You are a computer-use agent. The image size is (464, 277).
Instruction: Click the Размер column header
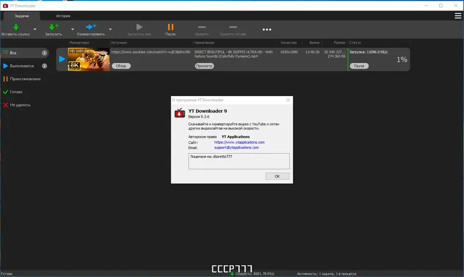(x=339, y=43)
